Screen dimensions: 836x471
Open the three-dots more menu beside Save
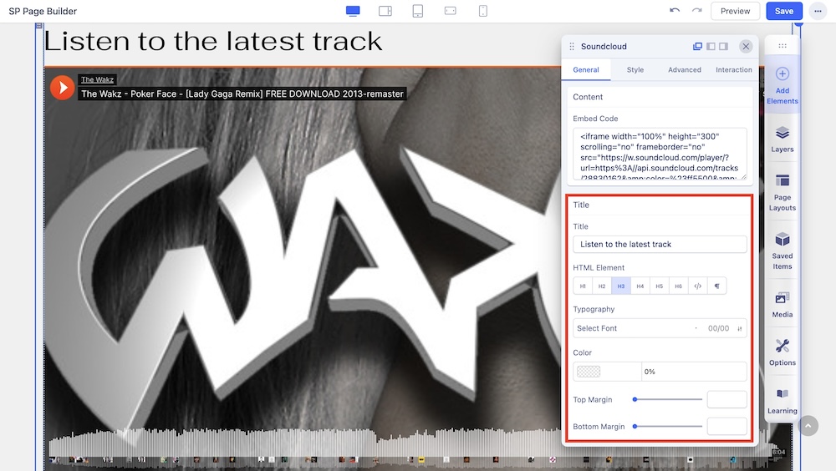tap(818, 11)
